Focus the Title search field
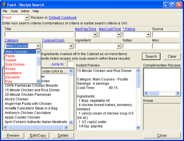 [39, 35]
